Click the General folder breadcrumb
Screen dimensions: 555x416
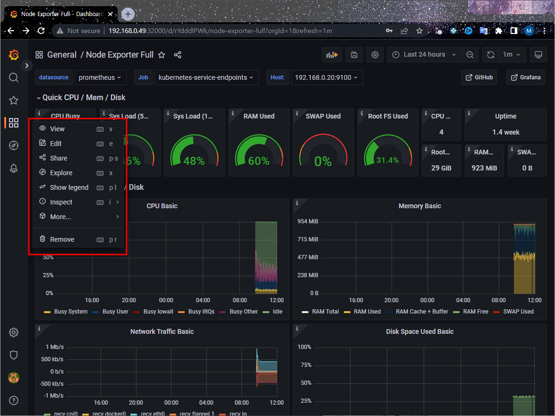click(62, 55)
